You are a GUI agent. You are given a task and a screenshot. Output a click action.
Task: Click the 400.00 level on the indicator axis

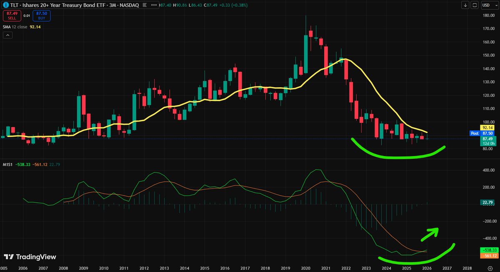coord(488,170)
